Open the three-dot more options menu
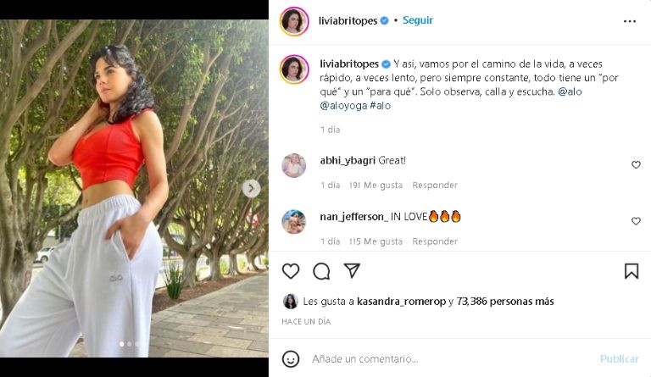 [x=630, y=21]
